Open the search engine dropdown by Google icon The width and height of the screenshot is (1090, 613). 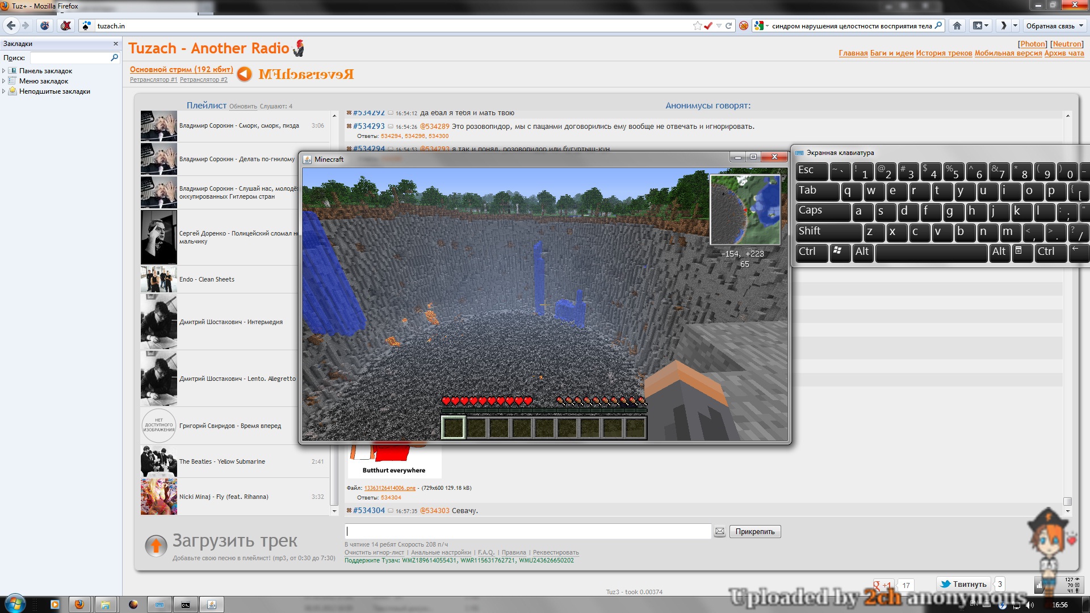pyautogui.click(x=767, y=26)
